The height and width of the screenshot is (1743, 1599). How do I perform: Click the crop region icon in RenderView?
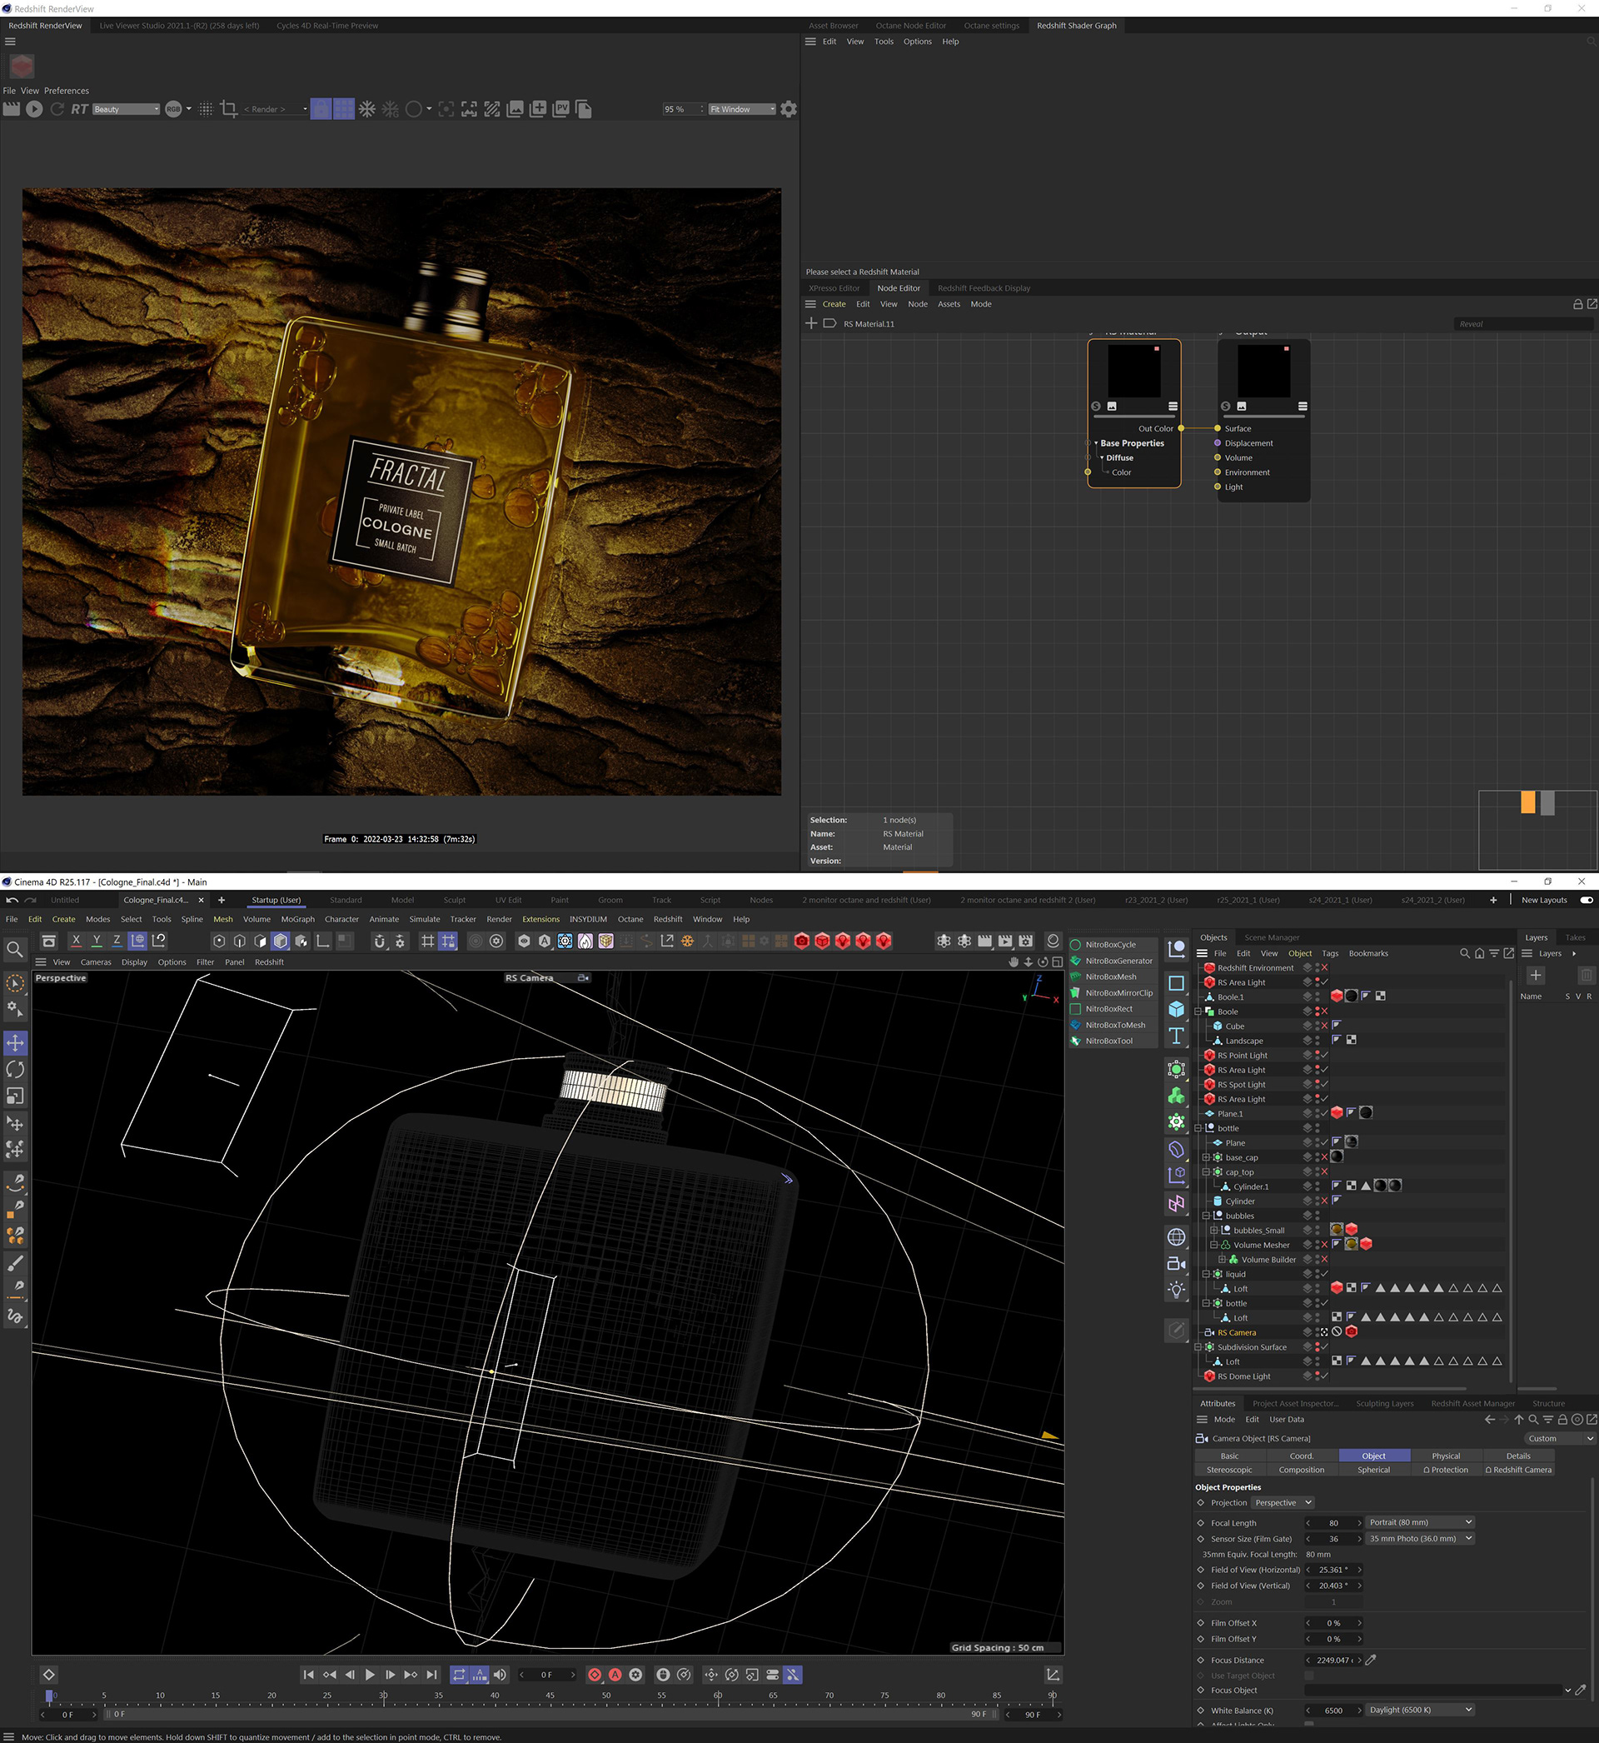(x=228, y=109)
